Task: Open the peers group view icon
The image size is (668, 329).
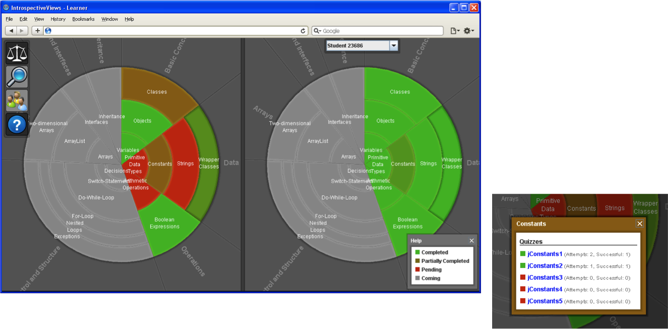Action: pyautogui.click(x=17, y=101)
